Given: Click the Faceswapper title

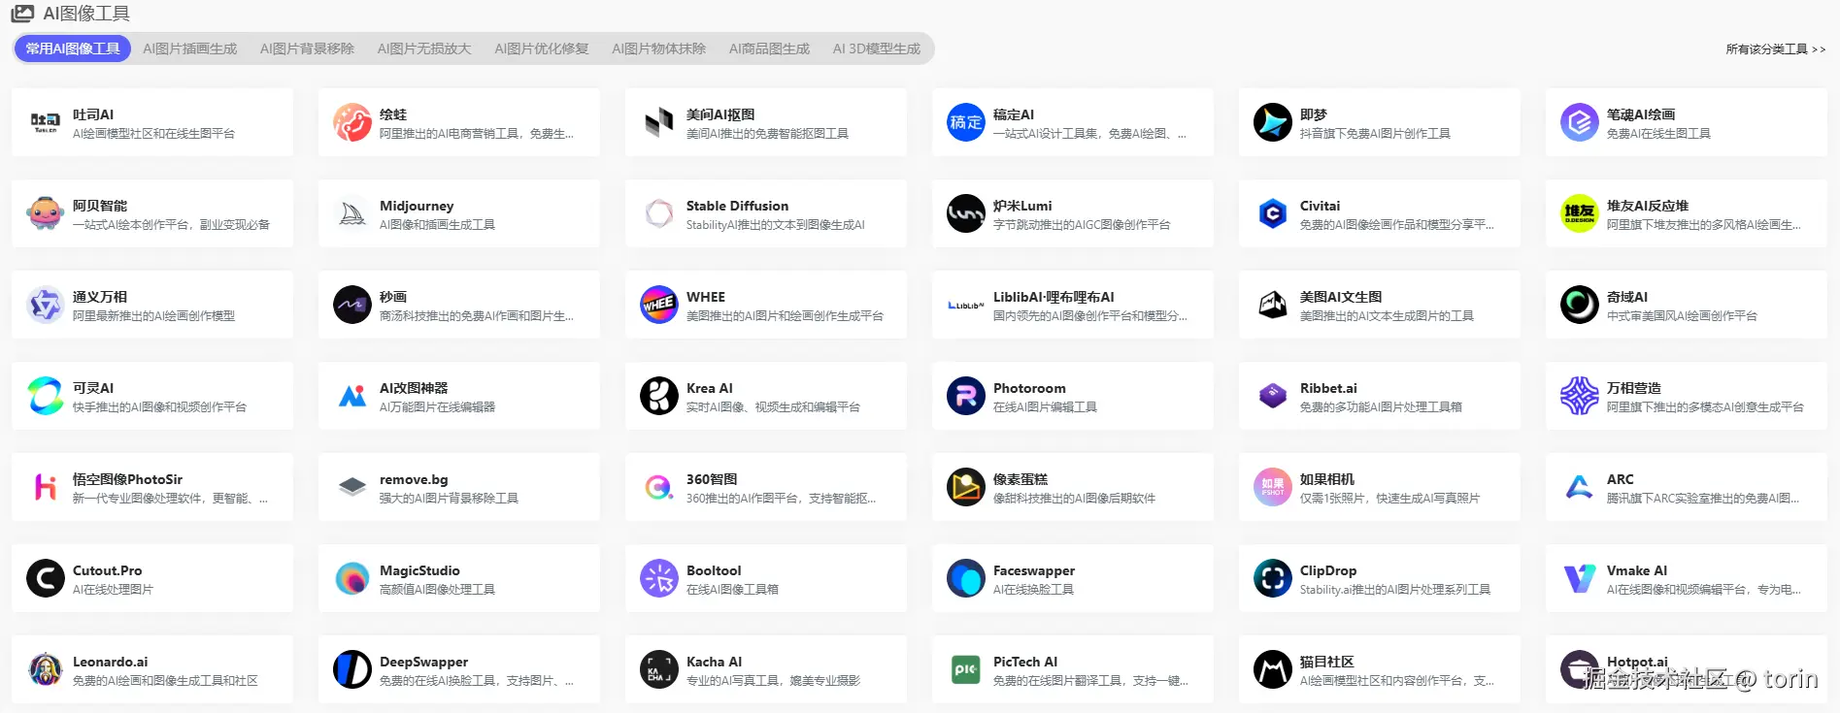Looking at the screenshot, I should 1034,570.
